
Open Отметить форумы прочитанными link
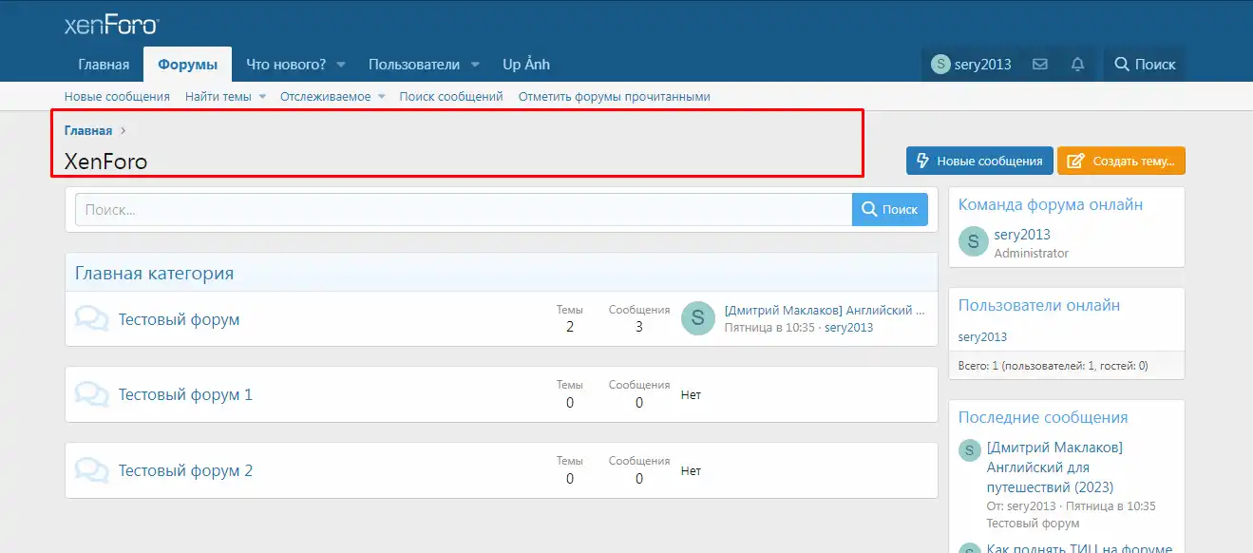point(614,97)
